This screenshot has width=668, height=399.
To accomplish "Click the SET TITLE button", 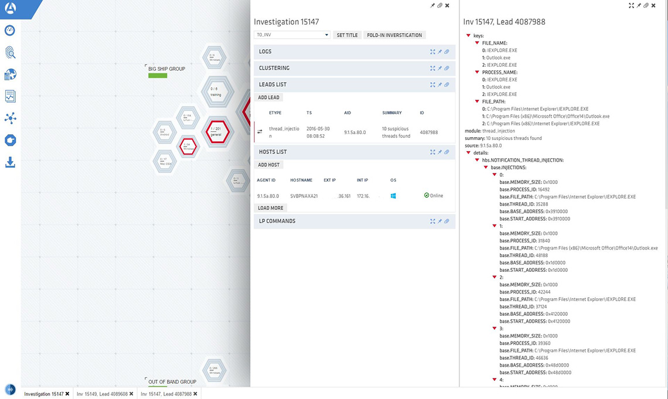I will pos(347,35).
